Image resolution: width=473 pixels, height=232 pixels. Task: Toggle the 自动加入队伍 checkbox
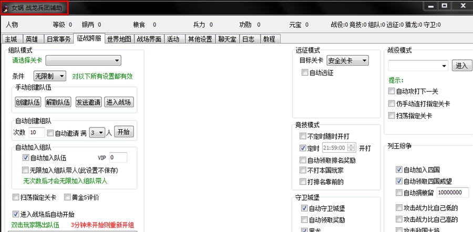[26, 157]
